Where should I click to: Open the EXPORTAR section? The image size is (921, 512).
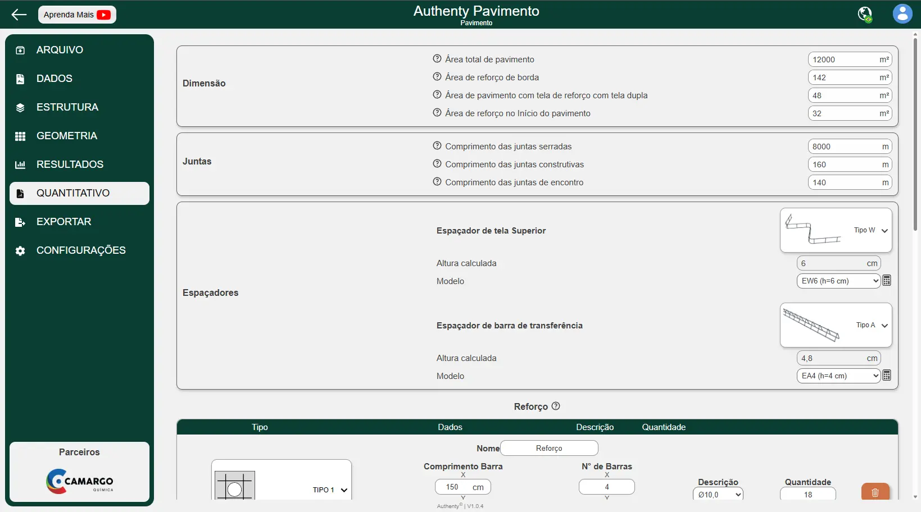(79, 222)
